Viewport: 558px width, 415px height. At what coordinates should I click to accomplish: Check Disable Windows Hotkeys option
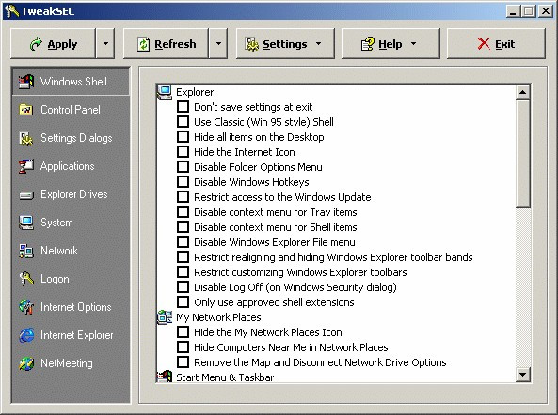click(x=183, y=182)
